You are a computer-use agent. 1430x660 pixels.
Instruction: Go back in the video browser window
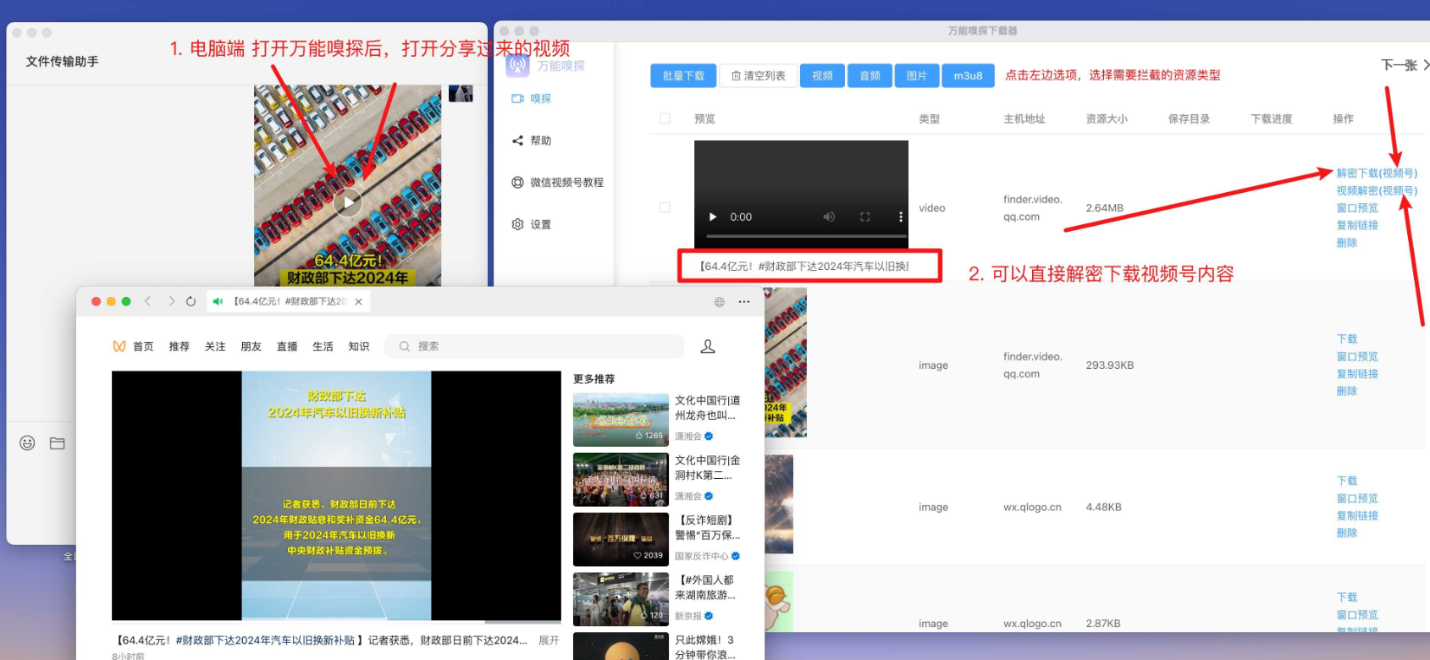(147, 301)
